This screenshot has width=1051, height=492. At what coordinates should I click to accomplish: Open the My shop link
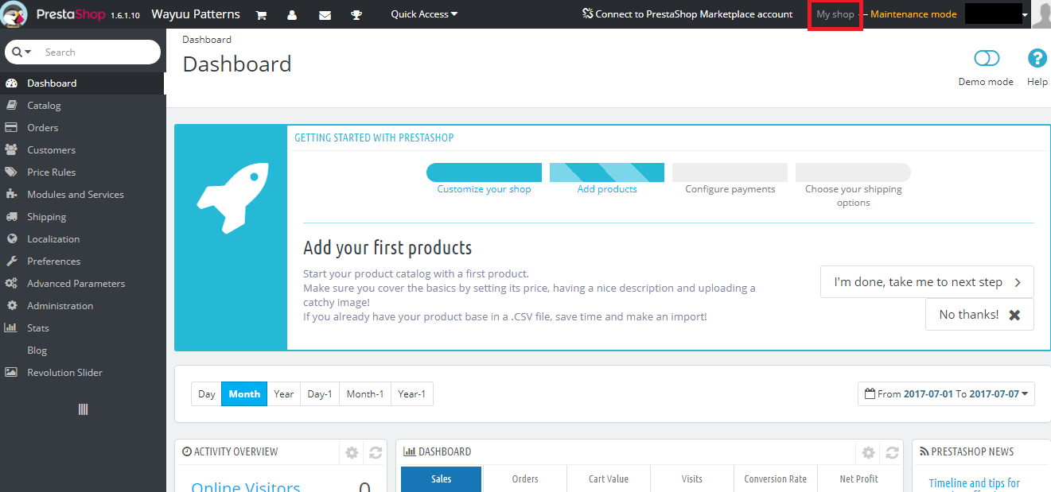click(x=835, y=14)
